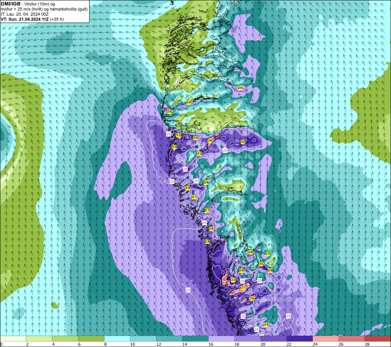Click the legend scale number 12
The height and width of the screenshot is (347, 391).
(x=159, y=345)
